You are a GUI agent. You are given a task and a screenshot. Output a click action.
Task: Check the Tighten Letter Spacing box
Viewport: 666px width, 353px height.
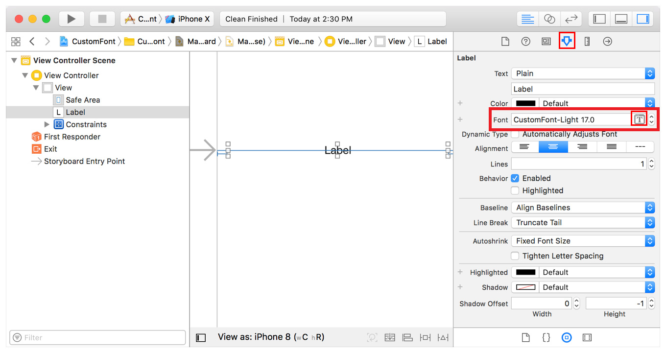coord(515,256)
